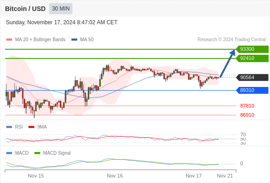
Task: Select the MA 20 + Bollinger Bands legend swatch
Action: [x=9, y=40]
